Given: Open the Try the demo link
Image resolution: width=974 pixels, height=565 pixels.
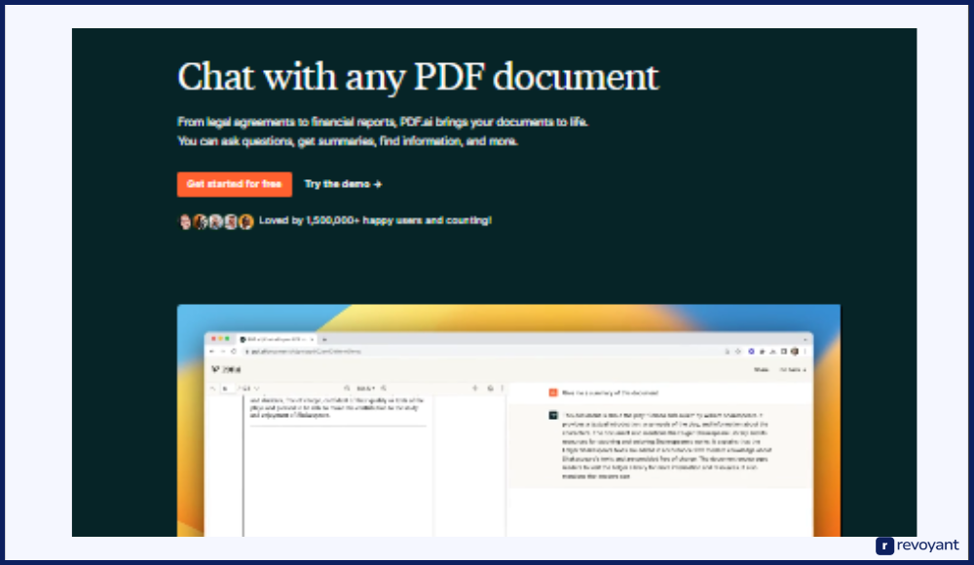Looking at the screenshot, I should tap(343, 184).
